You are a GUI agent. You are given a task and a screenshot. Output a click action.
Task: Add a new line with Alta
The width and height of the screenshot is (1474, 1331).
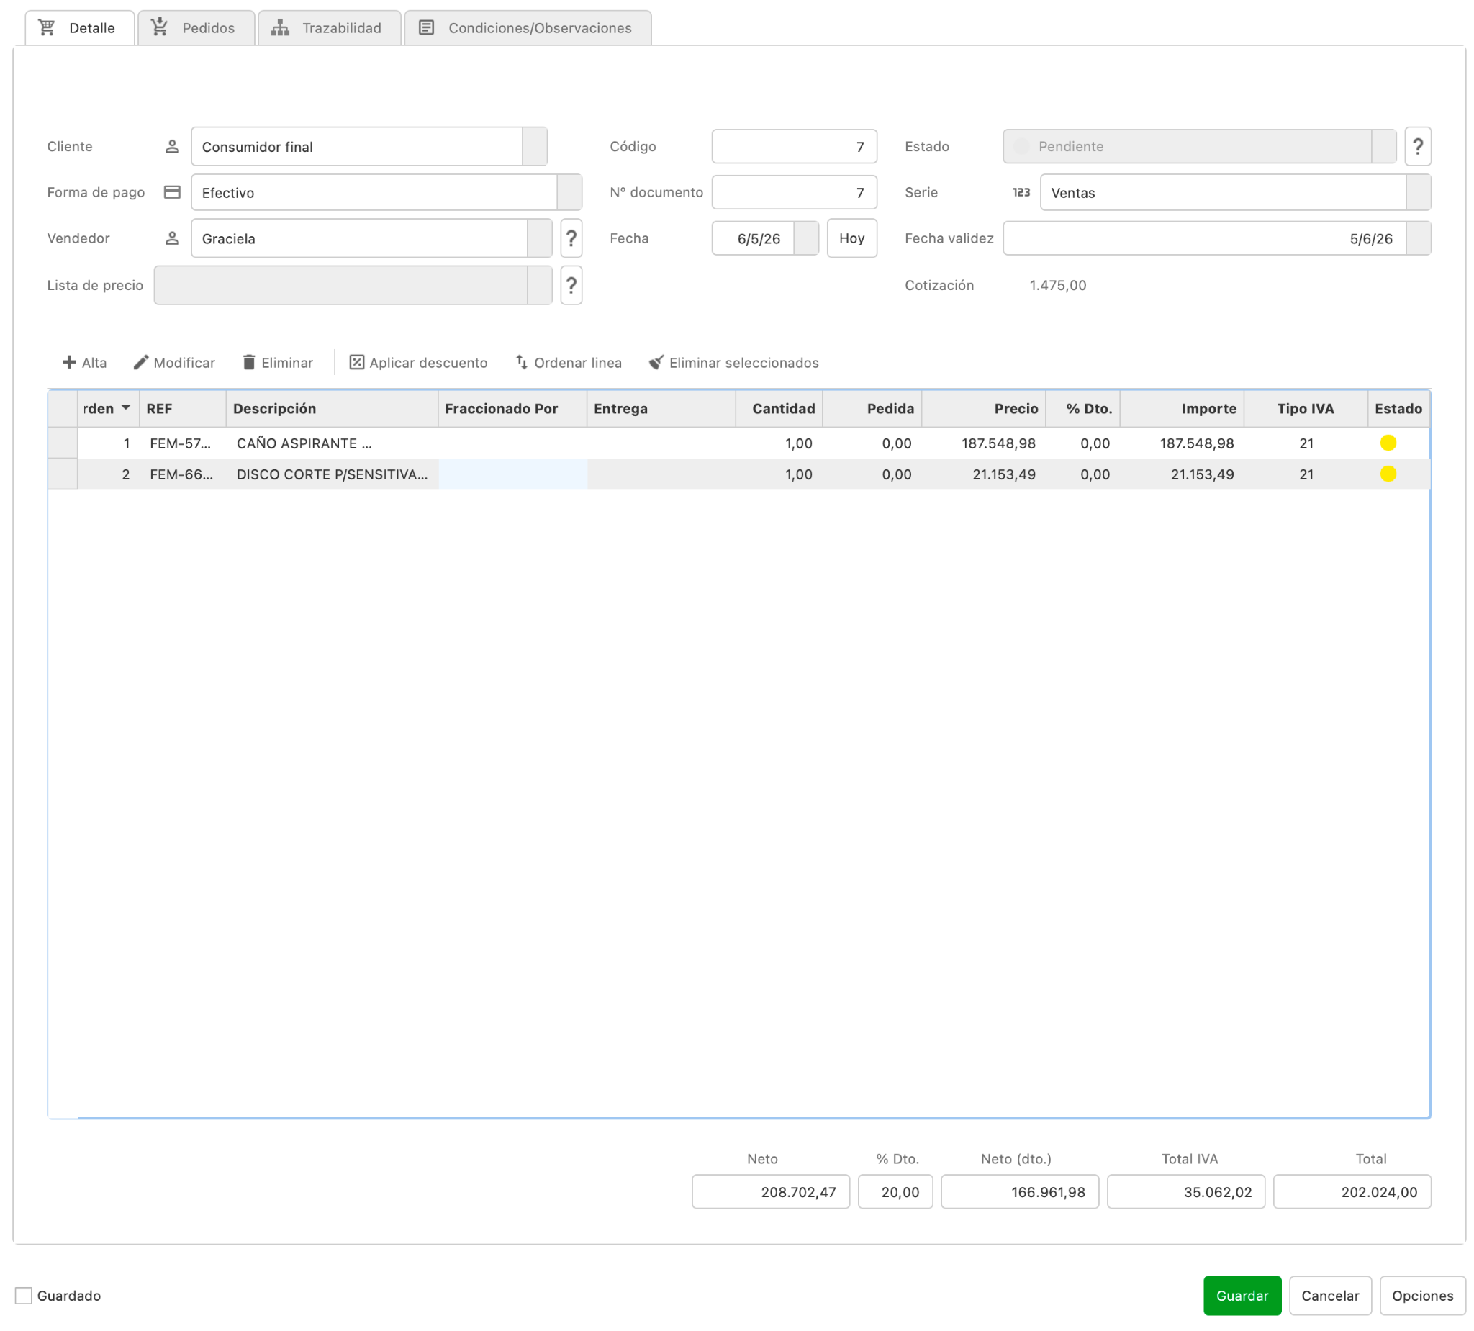tap(84, 363)
